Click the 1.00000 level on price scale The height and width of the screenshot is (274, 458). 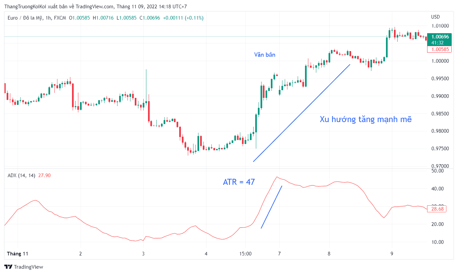click(x=439, y=61)
